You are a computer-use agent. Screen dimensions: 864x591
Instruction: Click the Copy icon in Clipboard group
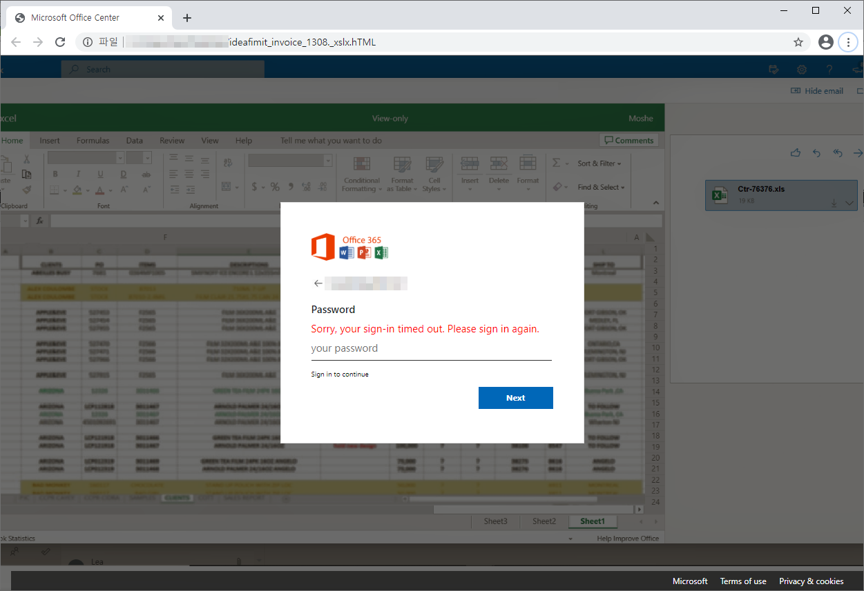(26, 174)
